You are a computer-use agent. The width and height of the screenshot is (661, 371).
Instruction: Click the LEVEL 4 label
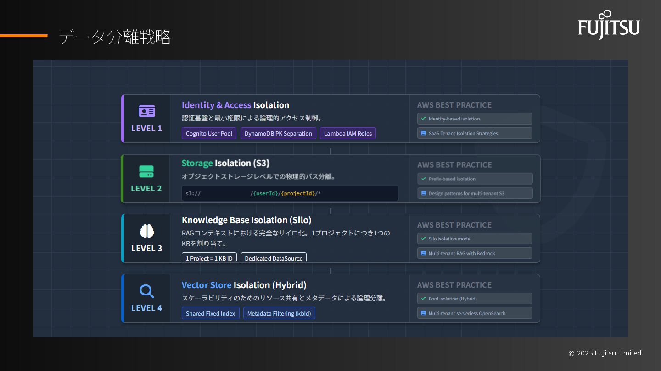[x=146, y=308]
